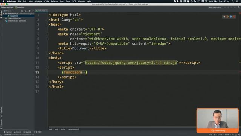
Task: Click the collapse all icon in Project panel
Action: (25, 11)
